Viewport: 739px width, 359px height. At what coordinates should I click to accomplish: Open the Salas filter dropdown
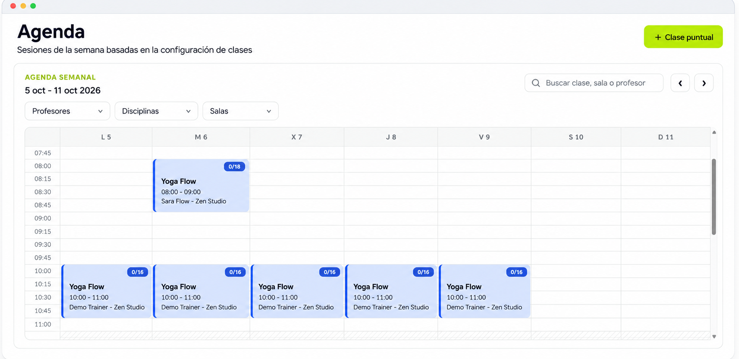point(240,111)
